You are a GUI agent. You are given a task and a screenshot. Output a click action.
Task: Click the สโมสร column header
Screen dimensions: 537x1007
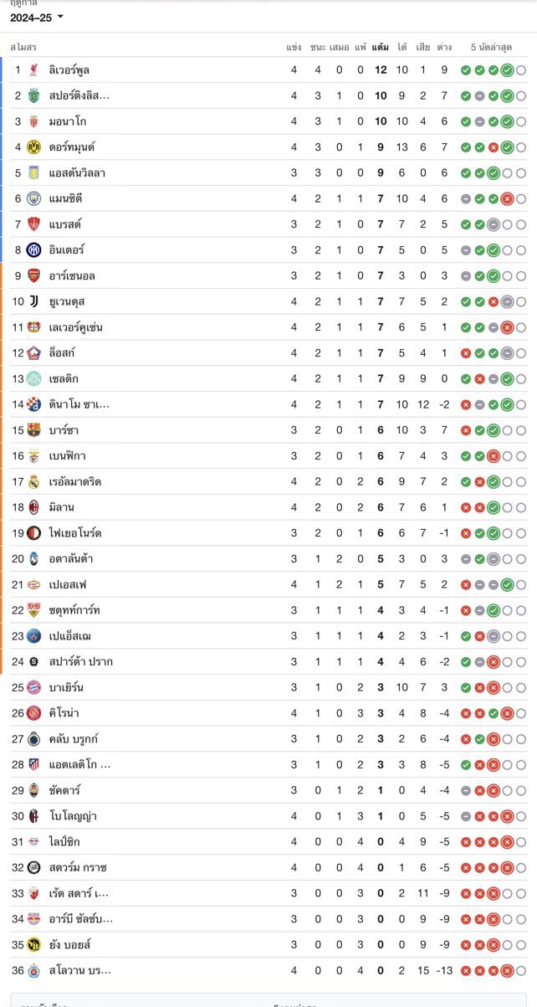click(x=23, y=48)
